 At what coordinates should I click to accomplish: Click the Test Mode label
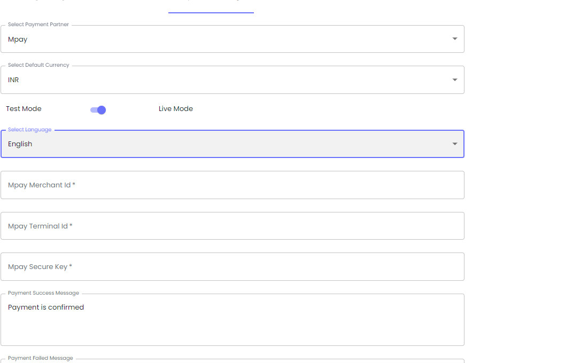coord(24,109)
